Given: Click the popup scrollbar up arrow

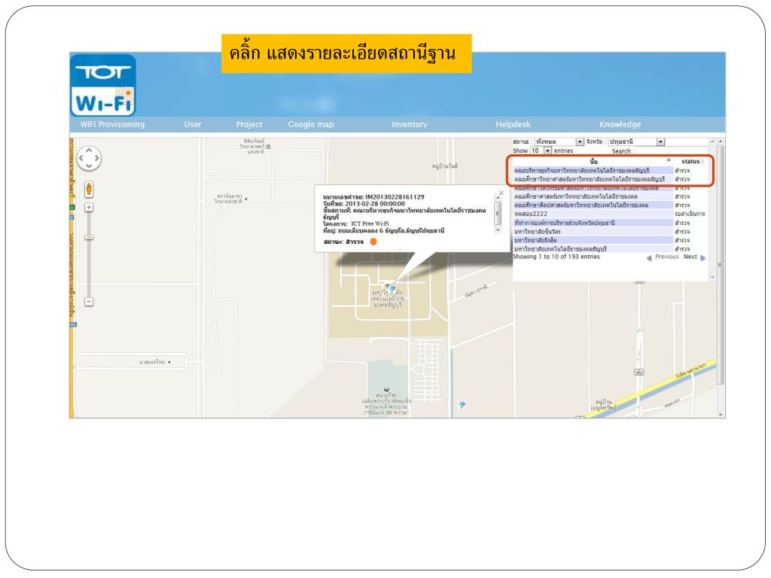Looking at the screenshot, I should pyautogui.click(x=498, y=197).
